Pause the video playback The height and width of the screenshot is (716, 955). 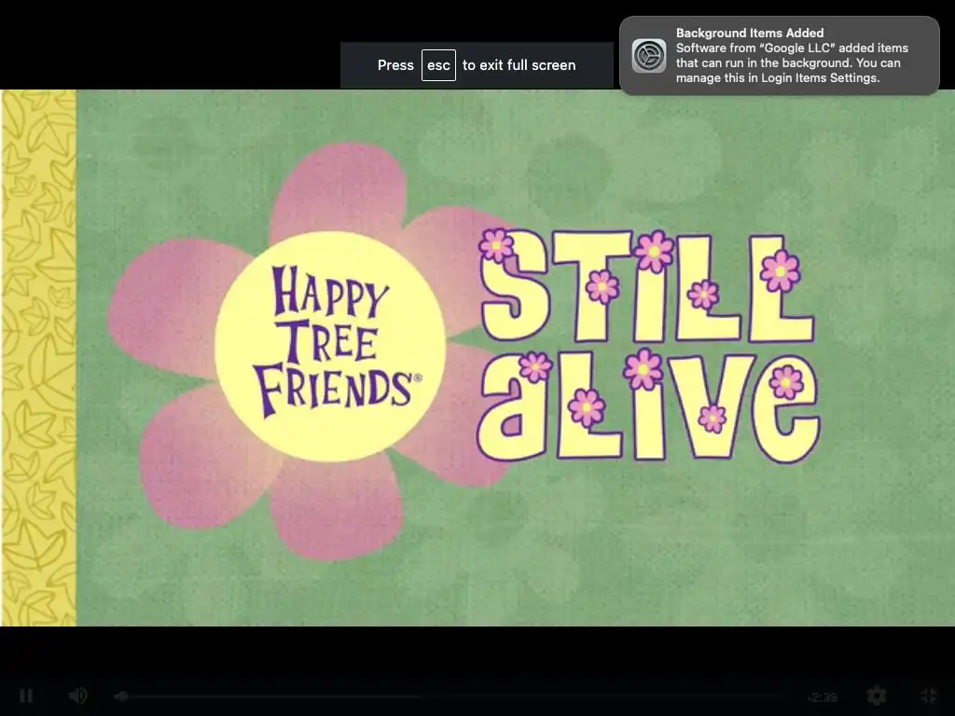pos(25,695)
